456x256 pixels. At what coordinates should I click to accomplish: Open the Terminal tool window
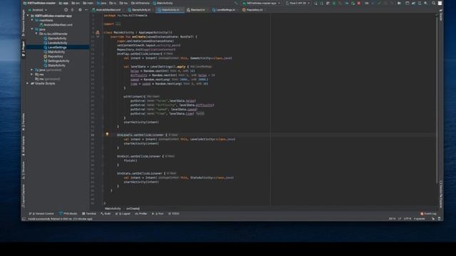point(89,213)
